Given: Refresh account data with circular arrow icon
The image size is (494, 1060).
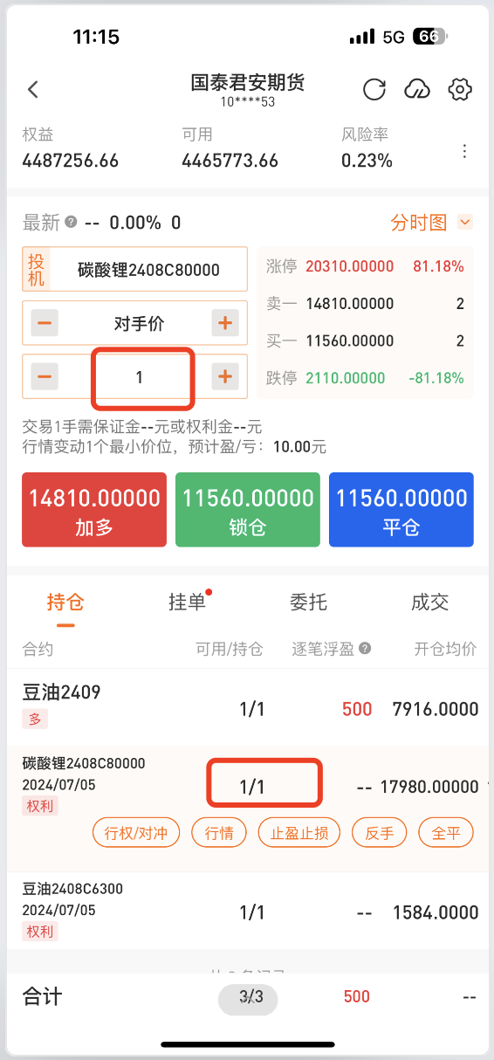Looking at the screenshot, I should pos(374,89).
